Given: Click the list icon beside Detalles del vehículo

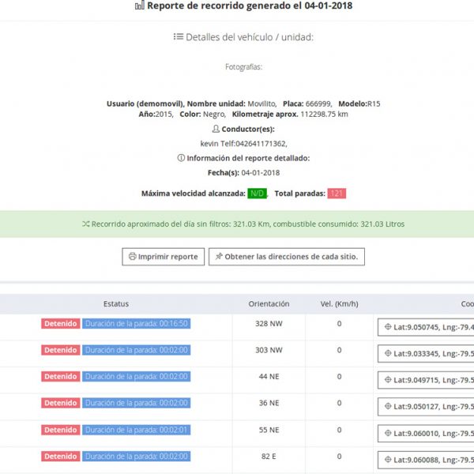Looking at the screenshot, I should point(178,36).
